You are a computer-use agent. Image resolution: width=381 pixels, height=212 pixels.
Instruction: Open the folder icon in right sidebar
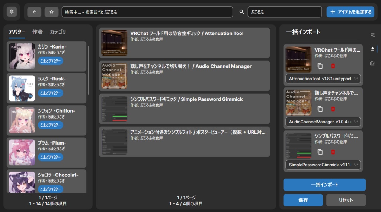click(x=372, y=63)
